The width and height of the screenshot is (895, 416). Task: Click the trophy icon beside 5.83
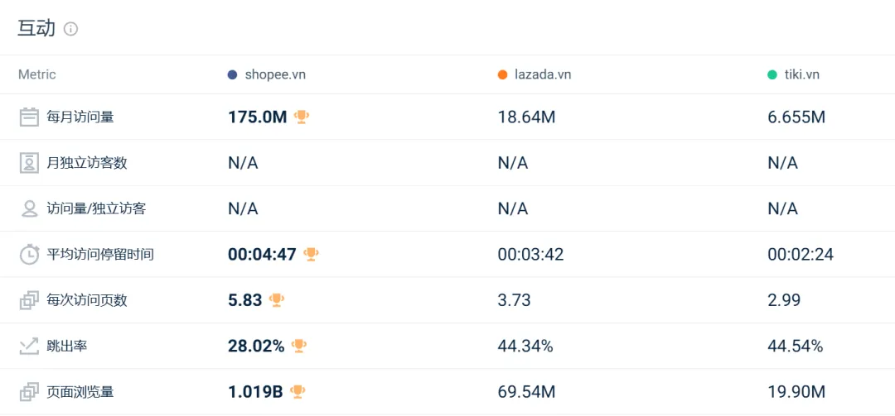[x=277, y=299]
